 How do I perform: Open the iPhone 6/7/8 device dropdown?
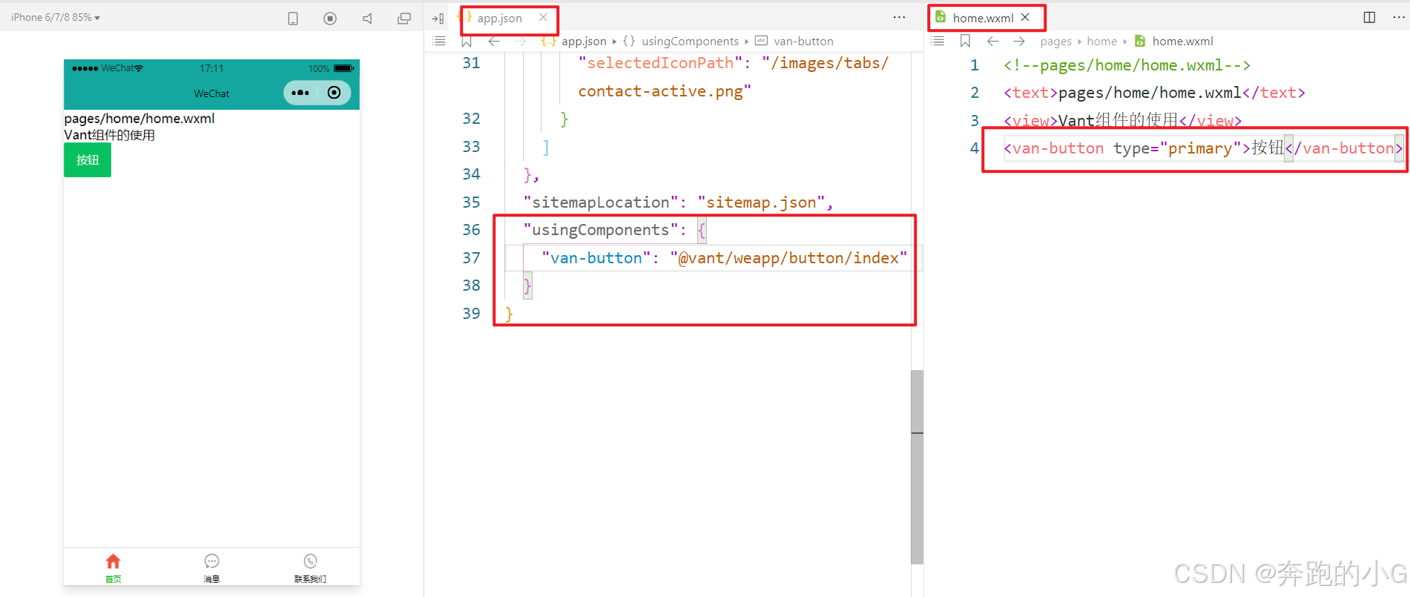pyautogui.click(x=56, y=17)
